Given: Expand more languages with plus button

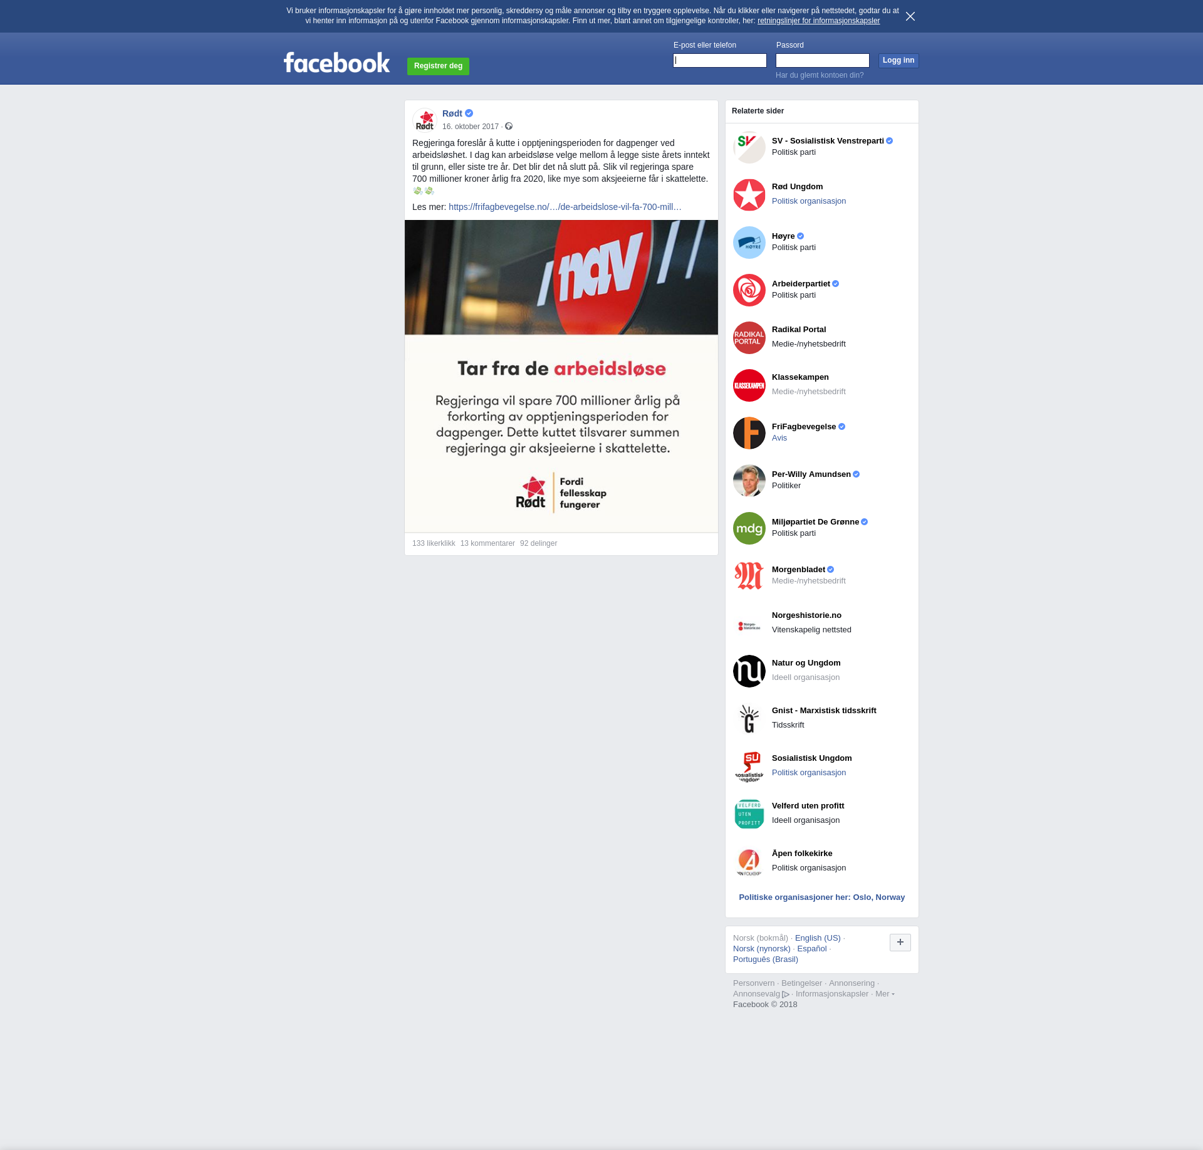Looking at the screenshot, I should tap(900, 942).
